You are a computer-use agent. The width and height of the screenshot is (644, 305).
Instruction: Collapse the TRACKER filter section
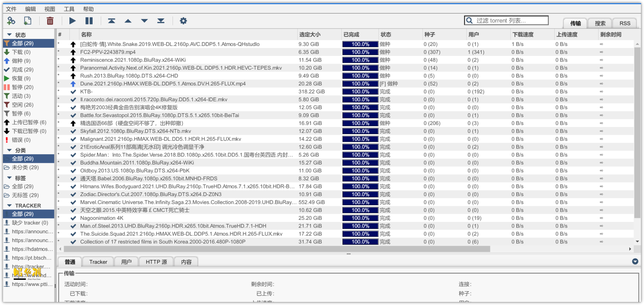coord(9,205)
